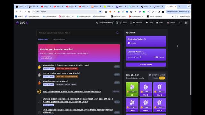Open the OKX wallet features question

pos(66,65)
